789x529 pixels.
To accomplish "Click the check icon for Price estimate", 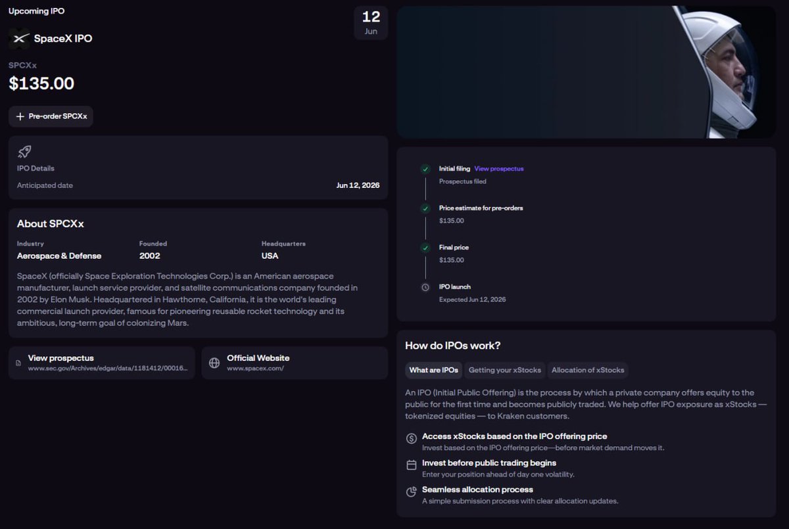I will click(425, 208).
